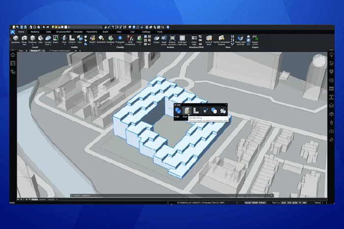The height and width of the screenshot is (229, 344).
Task: Toggle HKA in status bar
Action: (304, 203)
